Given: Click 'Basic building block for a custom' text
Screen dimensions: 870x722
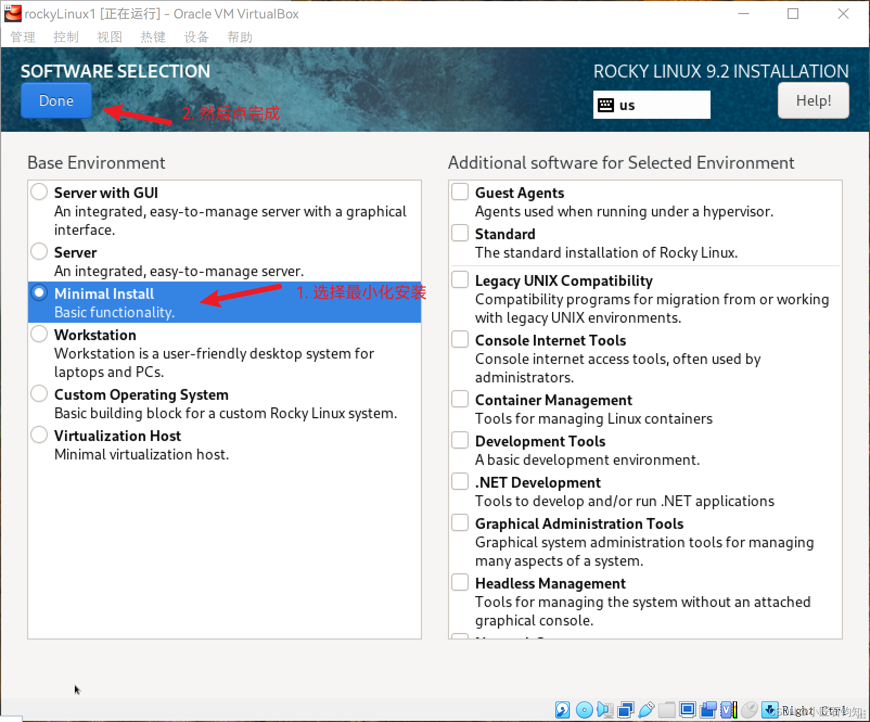Looking at the screenshot, I should (x=161, y=413).
